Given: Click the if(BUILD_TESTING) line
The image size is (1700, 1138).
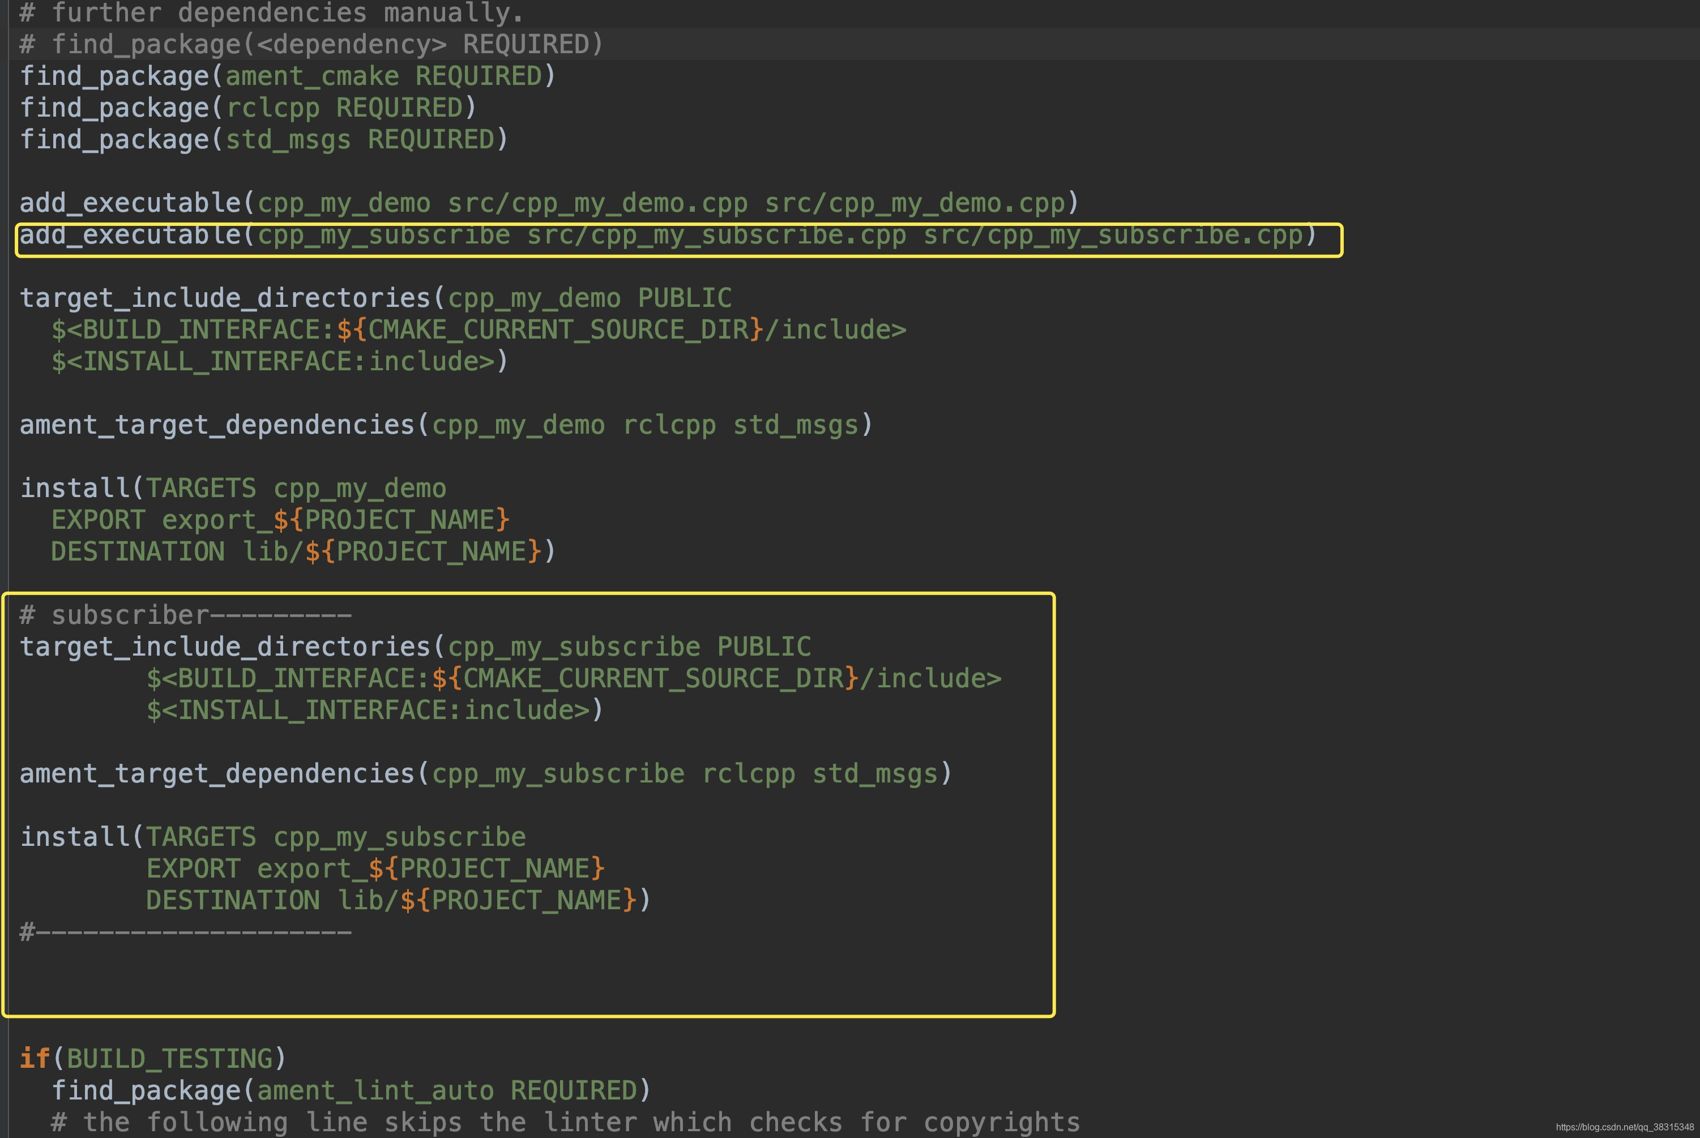Looking at the screenshot, I should 153,1059.
